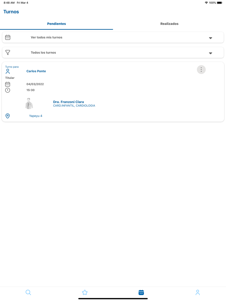Image resolution: width=226 pixels, height=301 pixels.
Task: Click the chevron arrow on the turnos filter row
Action: (210, 53)
